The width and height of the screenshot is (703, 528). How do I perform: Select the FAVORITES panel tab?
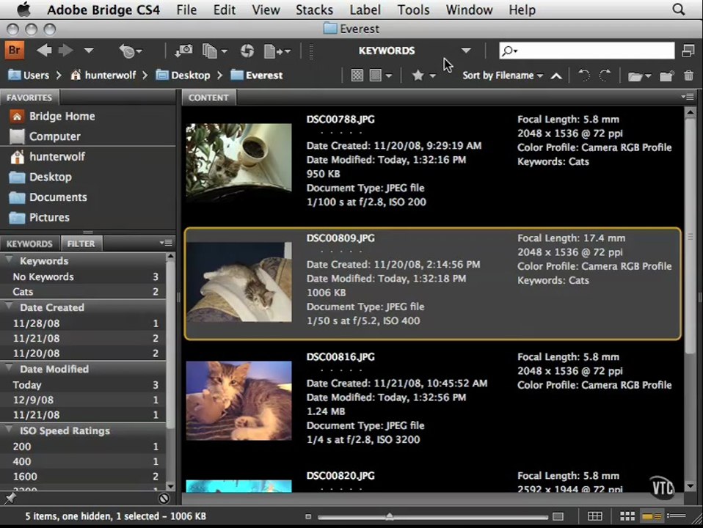(29, 98)
